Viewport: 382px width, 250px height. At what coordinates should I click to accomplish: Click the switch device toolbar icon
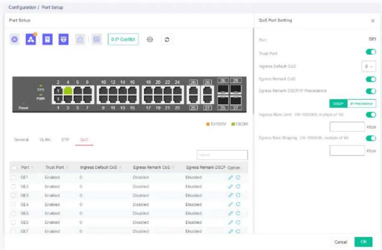[x=47, y=39]
